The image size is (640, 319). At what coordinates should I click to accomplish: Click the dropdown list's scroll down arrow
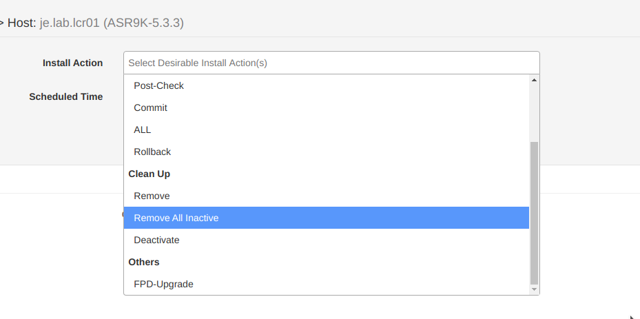pyautogui.click(x=533, y=289)
